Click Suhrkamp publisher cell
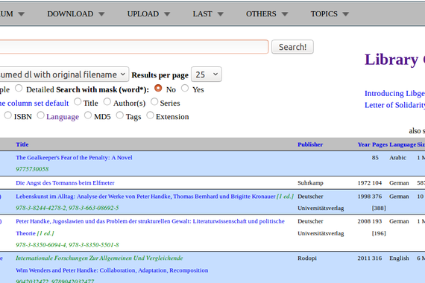Viewport: 425px width, 283px height. click(x=310, y=182)
